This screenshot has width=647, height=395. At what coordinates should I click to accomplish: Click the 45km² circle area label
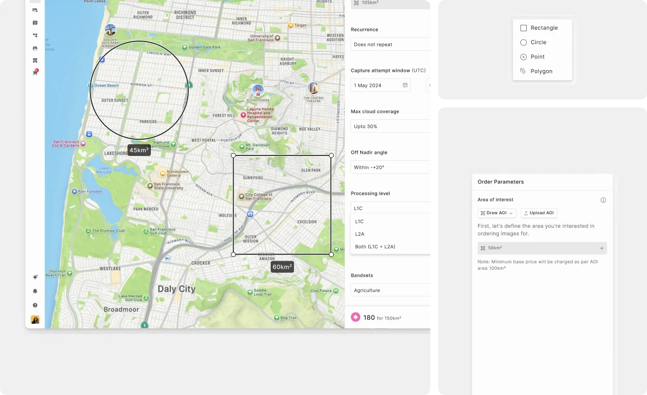(x=139, y=150)
